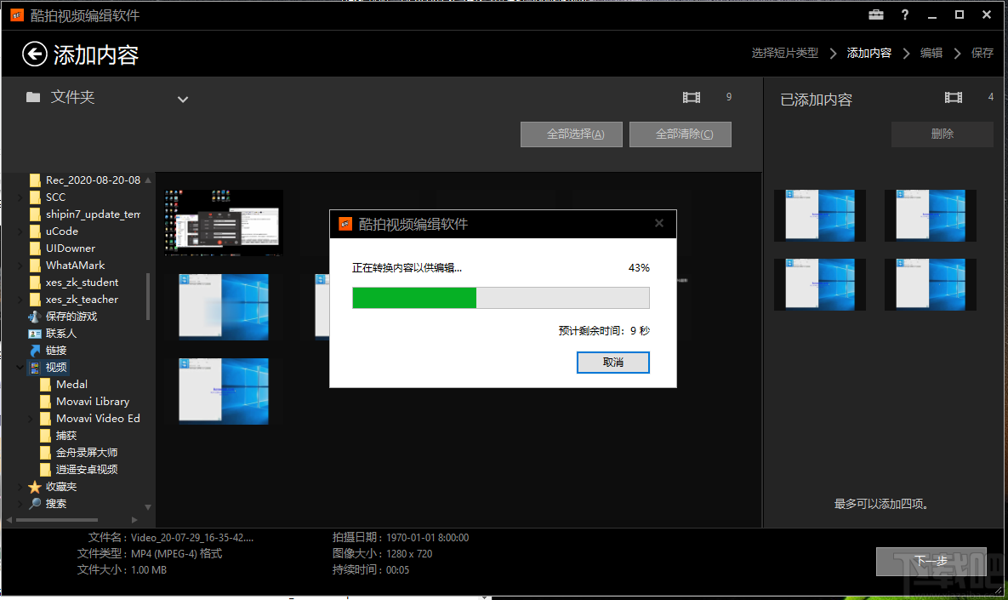This screenshot has width=1008, height=600.
Task: Open the 文件夹 dropdown
Action: coord(183,98)
